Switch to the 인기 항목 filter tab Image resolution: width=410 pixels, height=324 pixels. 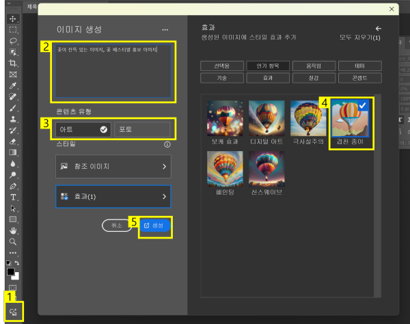[268, 66]
